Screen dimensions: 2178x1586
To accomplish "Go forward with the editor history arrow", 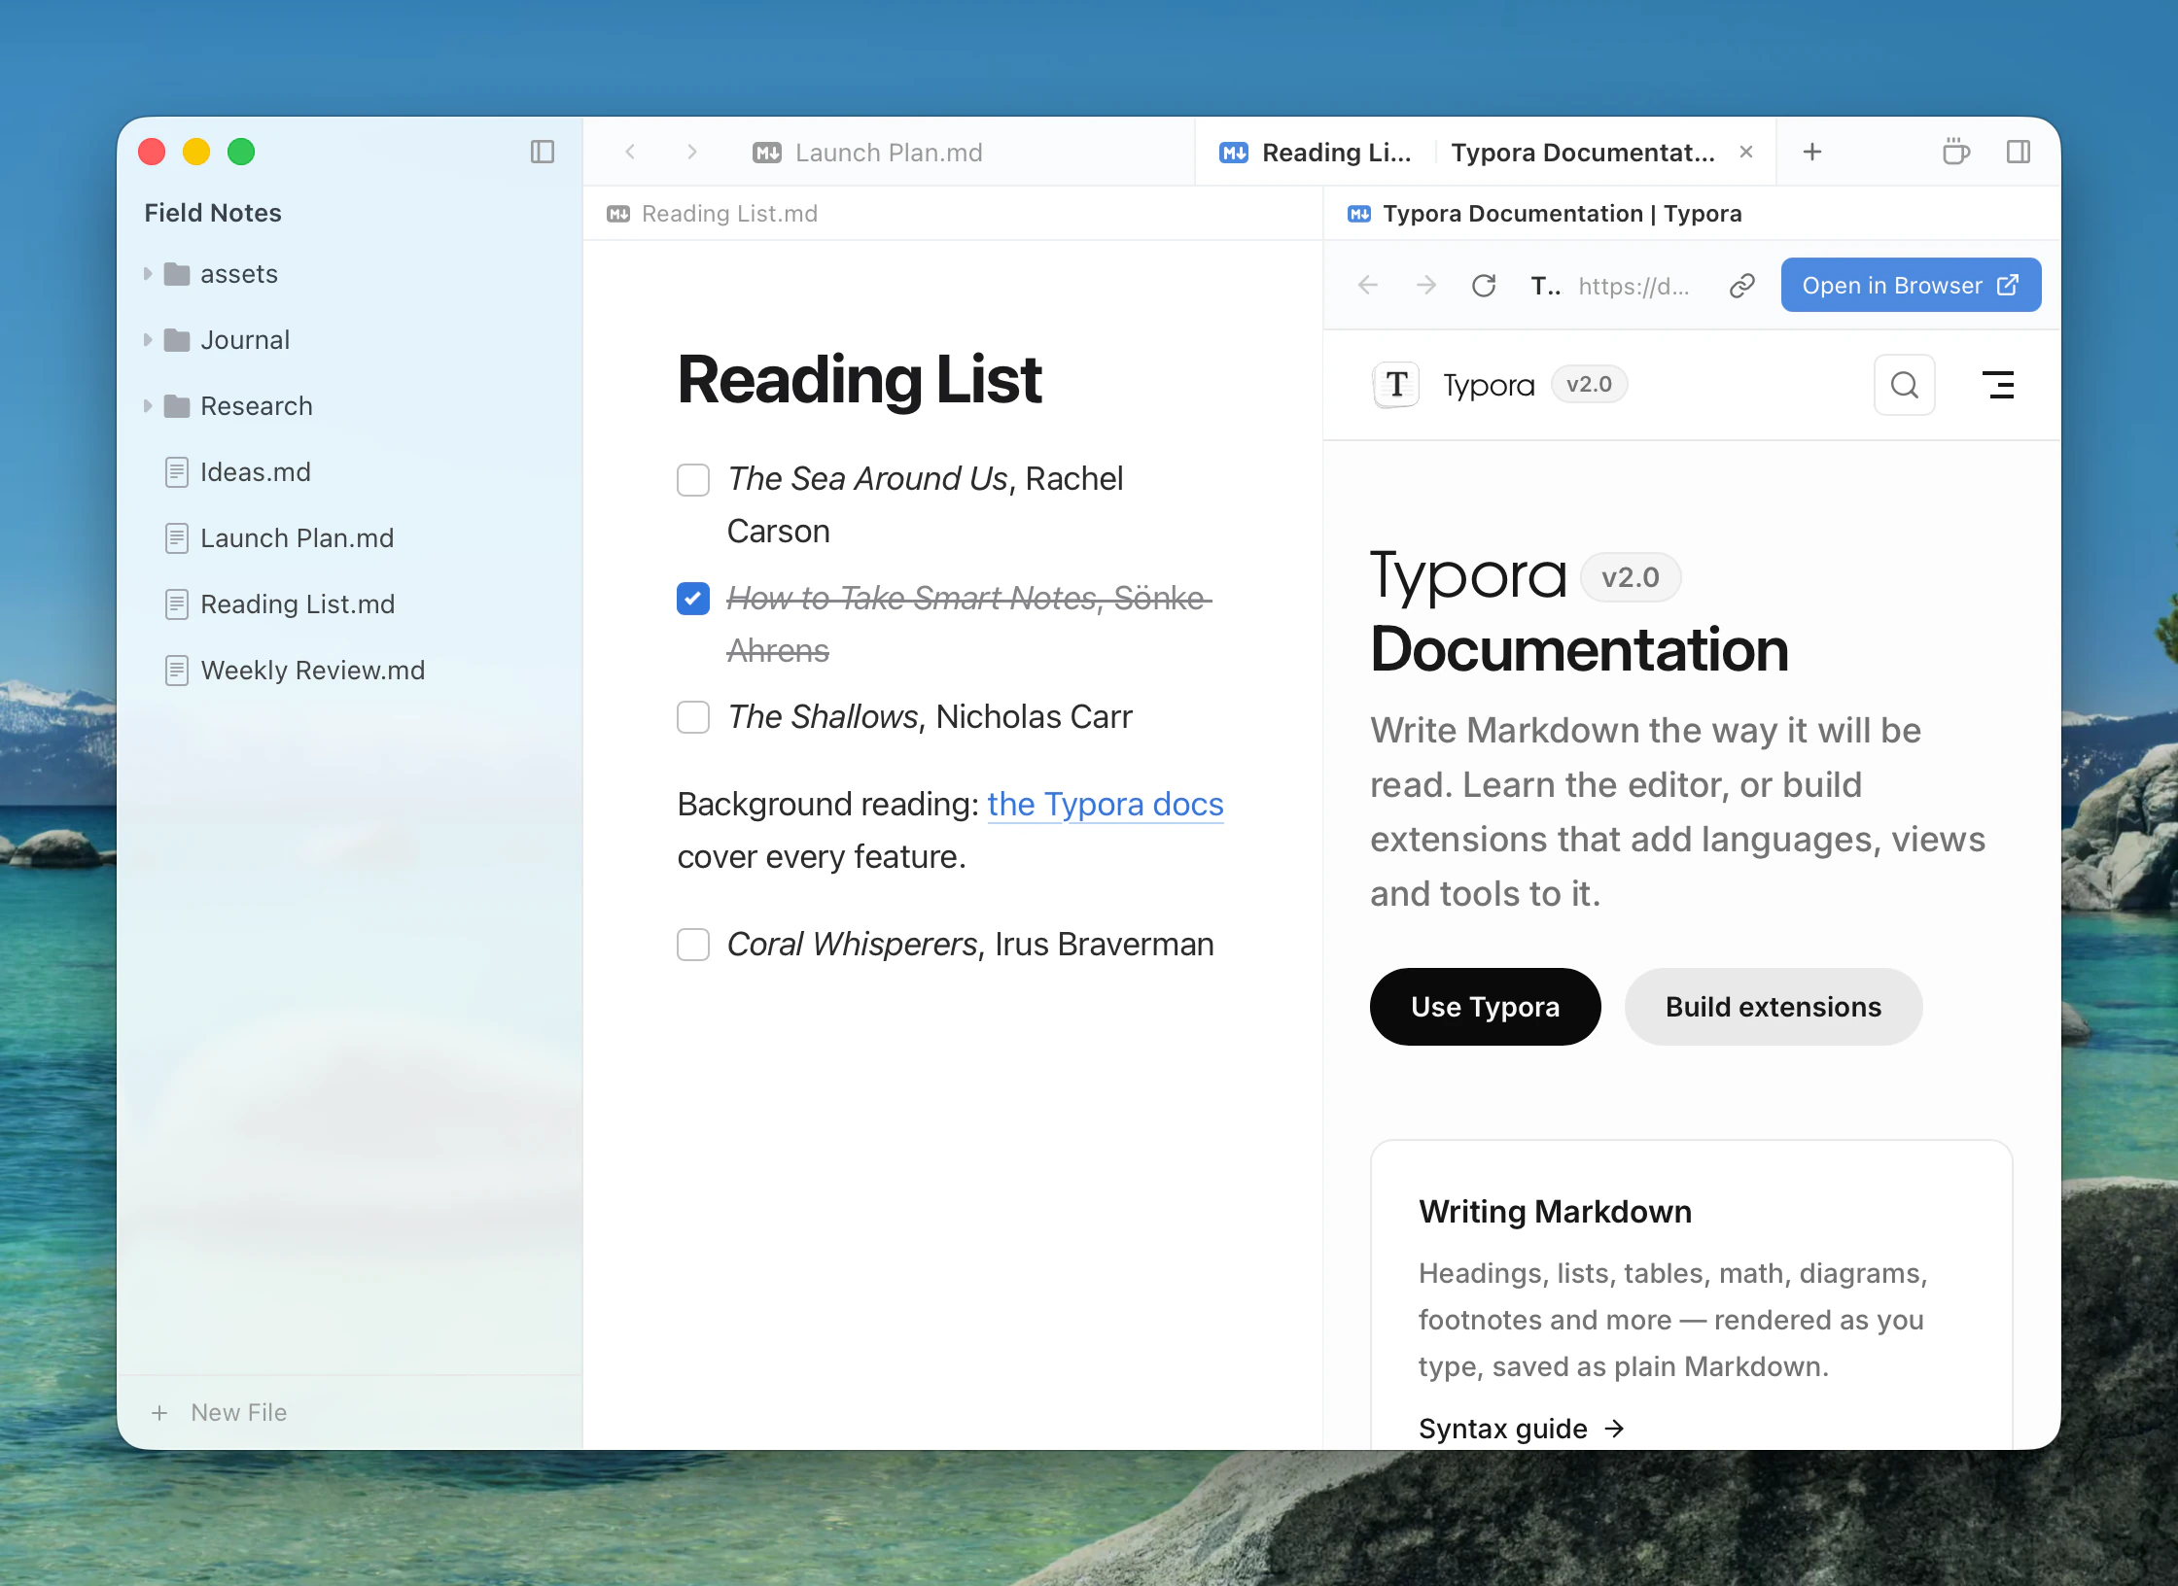I will pyautogui.click(x=692, y=152).
